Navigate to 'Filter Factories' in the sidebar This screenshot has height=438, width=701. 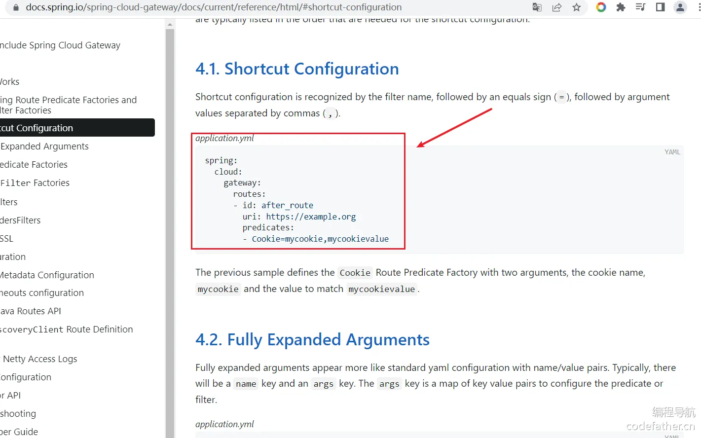coord(35,183)
